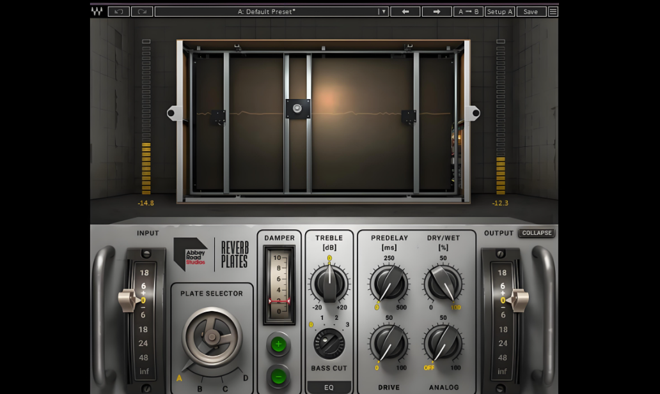
Task: Copy setup A to B
Action: [x=469, y=11]
